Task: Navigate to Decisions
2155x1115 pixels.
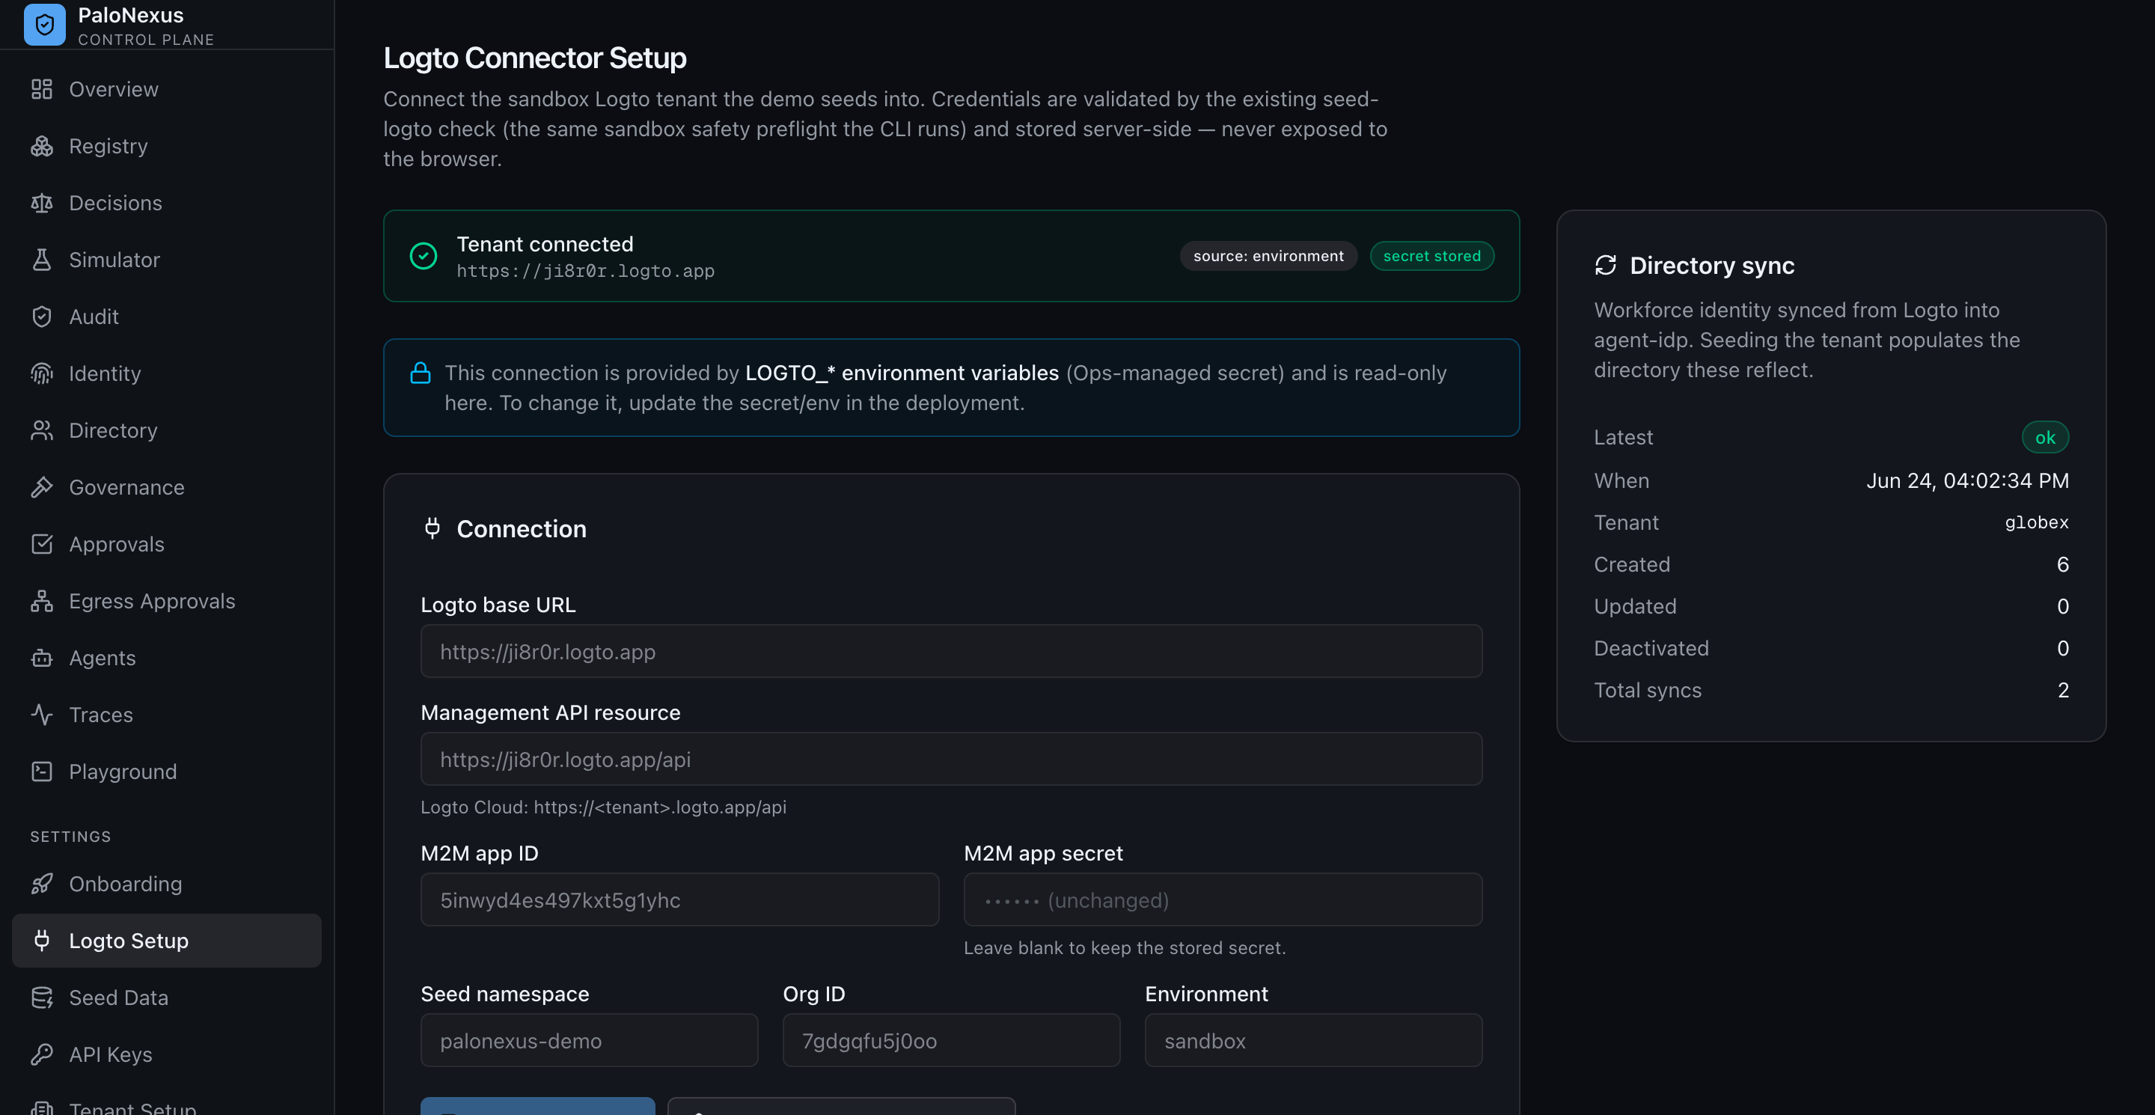Action: click(166, 204)
